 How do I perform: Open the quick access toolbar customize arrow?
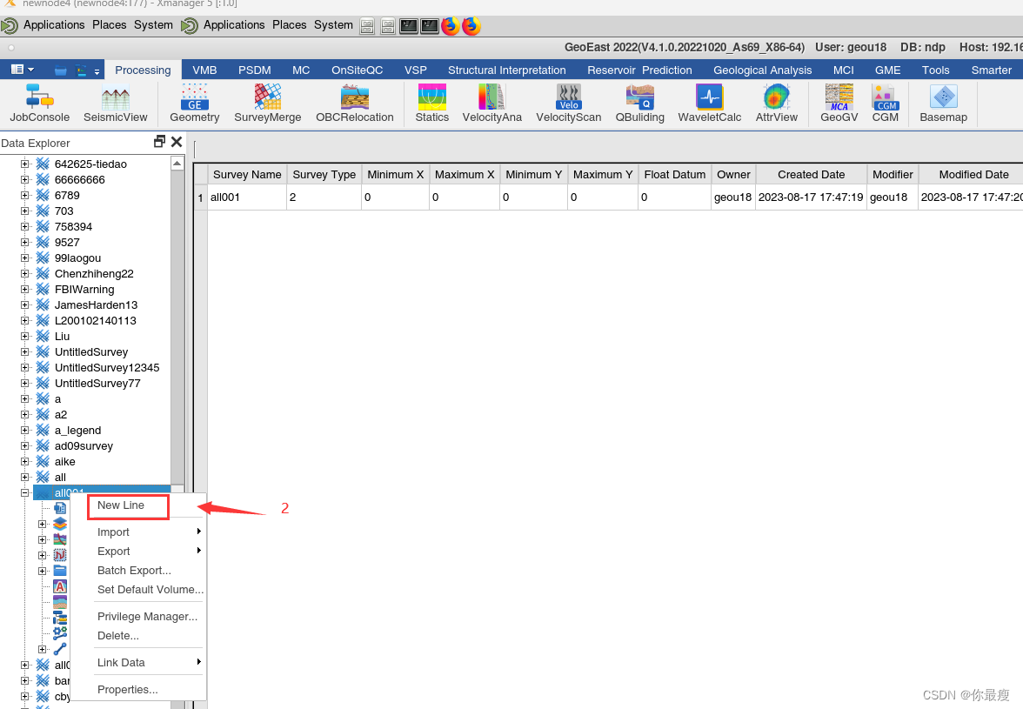pyautogui.click(x=97, y=70)
